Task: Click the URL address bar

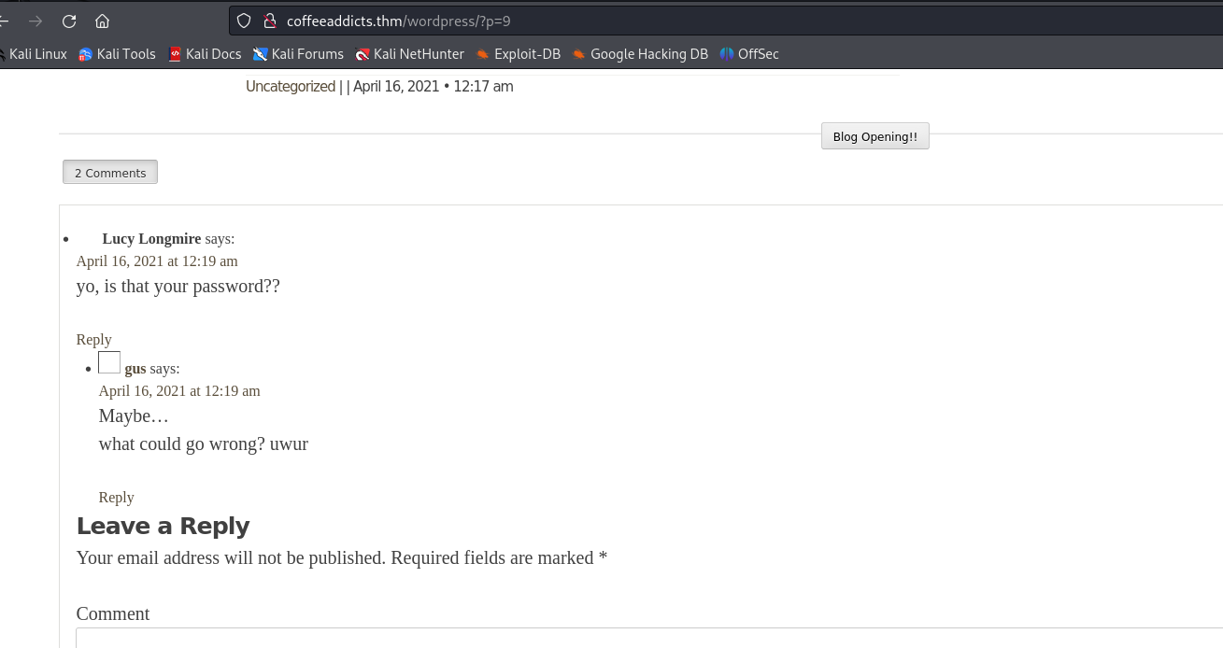Action: pyautogui.click(x=654, y=21)
